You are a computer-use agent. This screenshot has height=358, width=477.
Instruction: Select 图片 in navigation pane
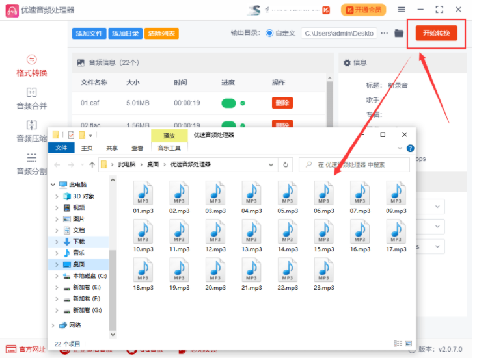79,219
